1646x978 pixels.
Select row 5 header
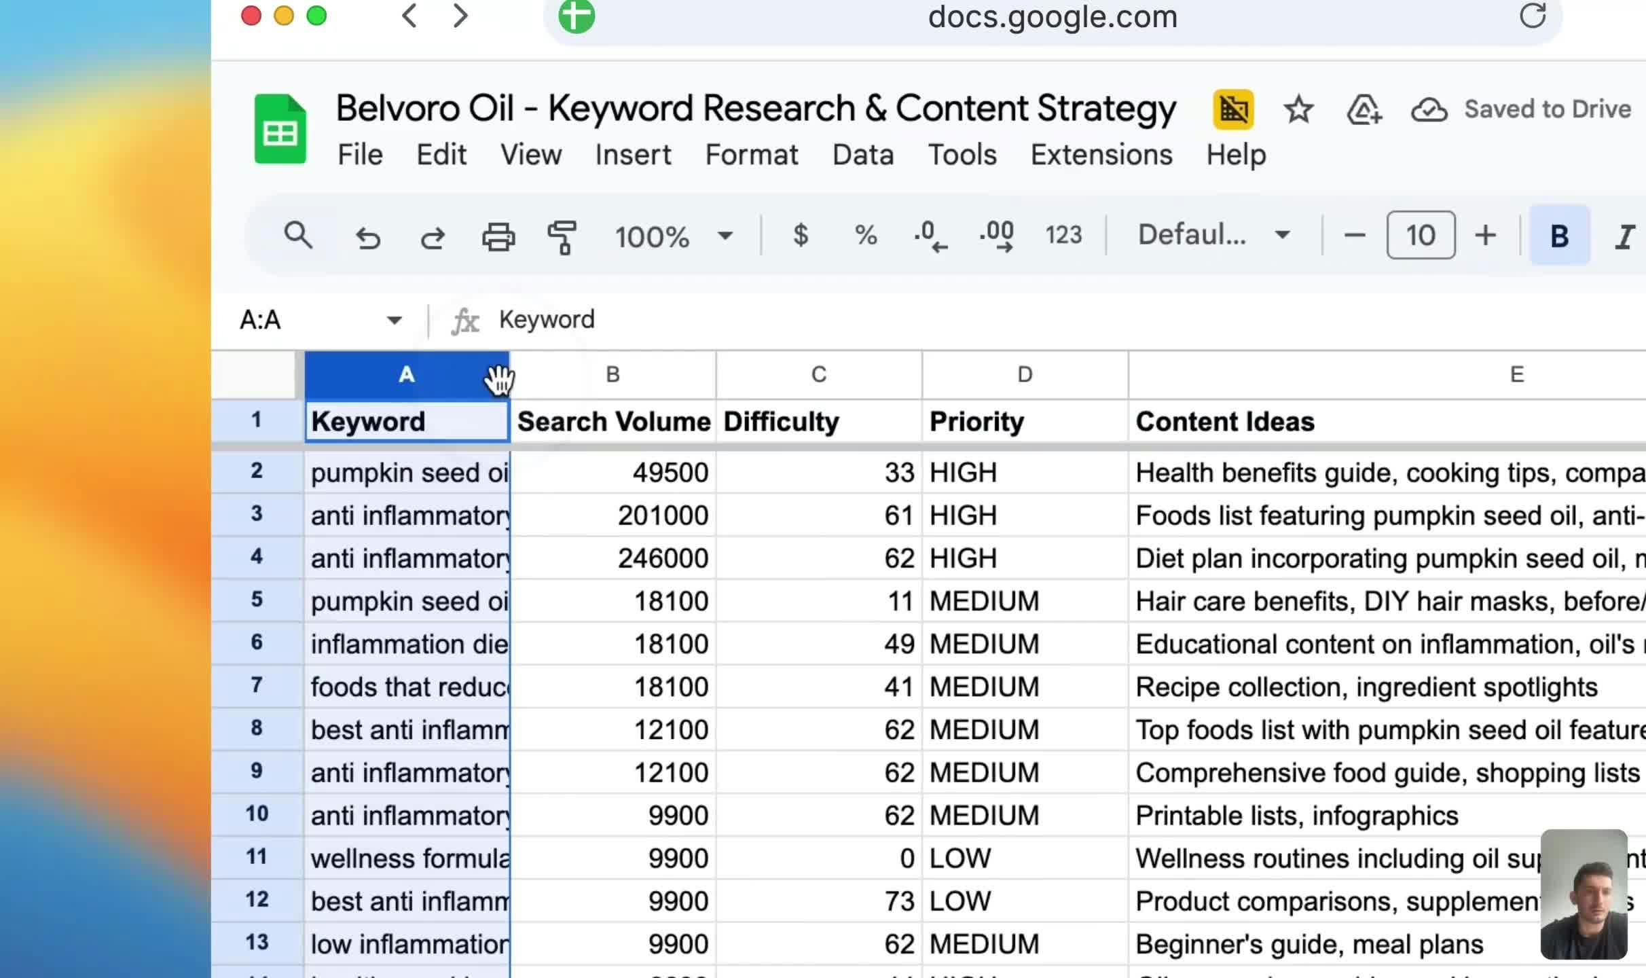tap(257, 600)
